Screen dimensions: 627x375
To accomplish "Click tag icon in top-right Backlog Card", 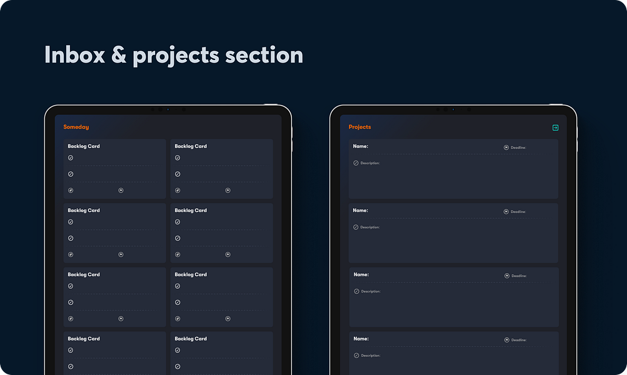I will [x=178, y=190].
